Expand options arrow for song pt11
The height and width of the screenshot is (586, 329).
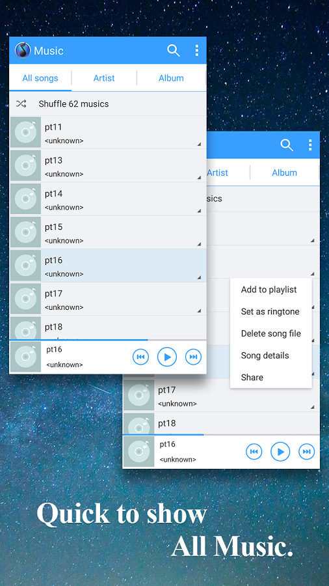(x=199, y=144)
